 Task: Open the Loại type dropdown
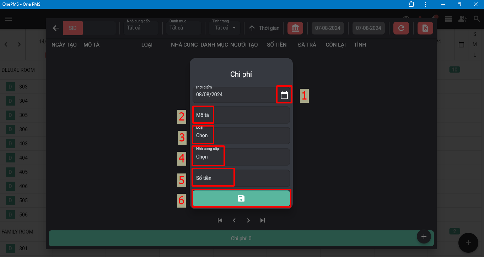pyautogui.click(x=241, y=135)
